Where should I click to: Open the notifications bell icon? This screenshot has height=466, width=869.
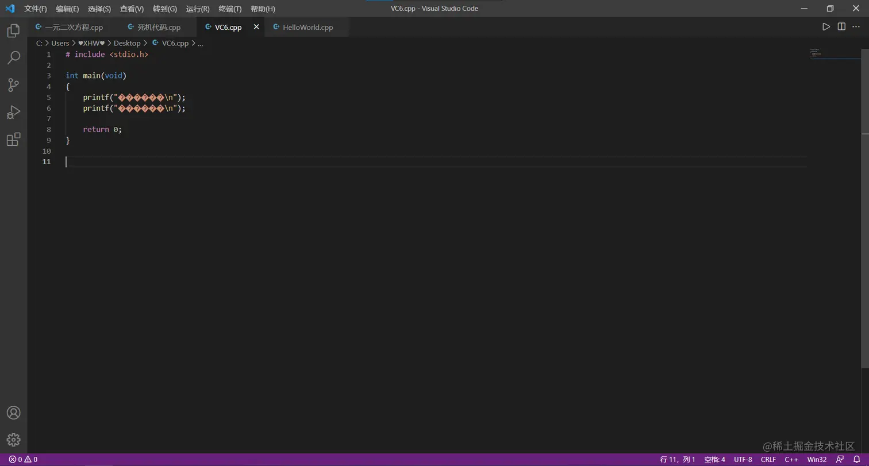coord(856,459)
